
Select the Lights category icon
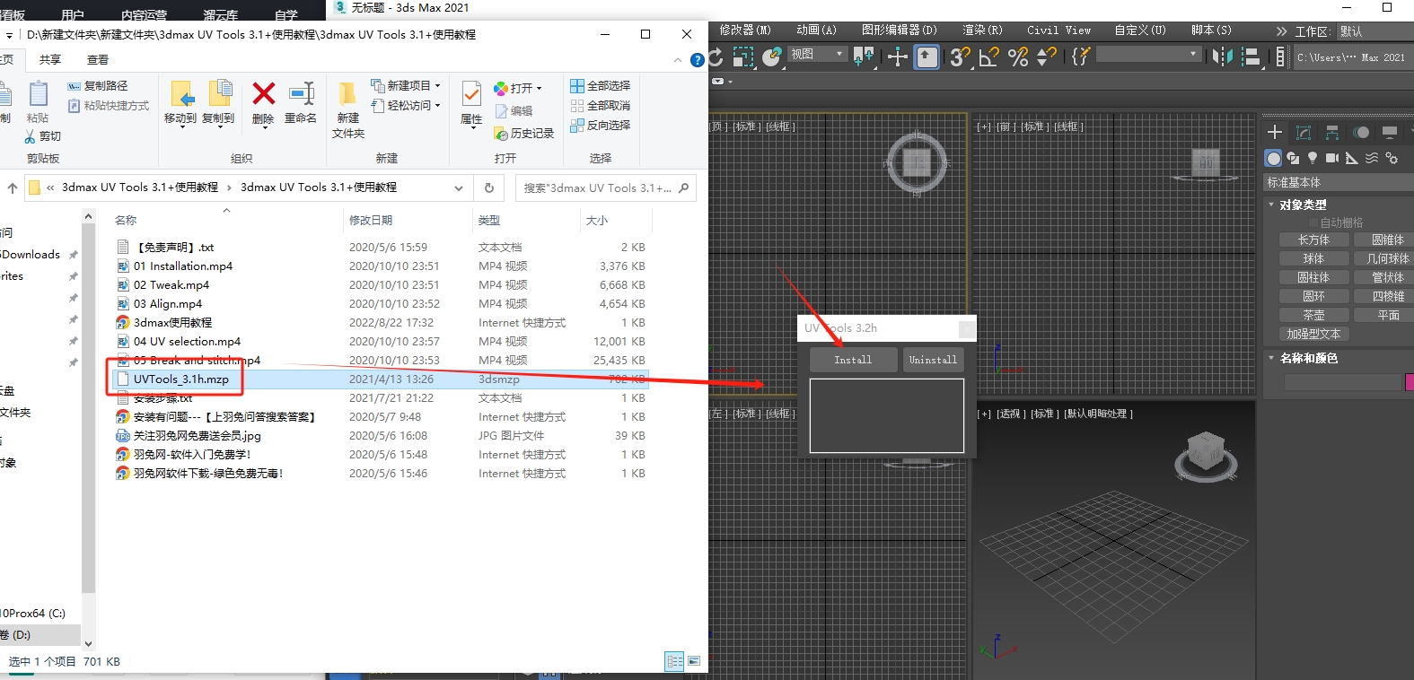(1313, 158)
